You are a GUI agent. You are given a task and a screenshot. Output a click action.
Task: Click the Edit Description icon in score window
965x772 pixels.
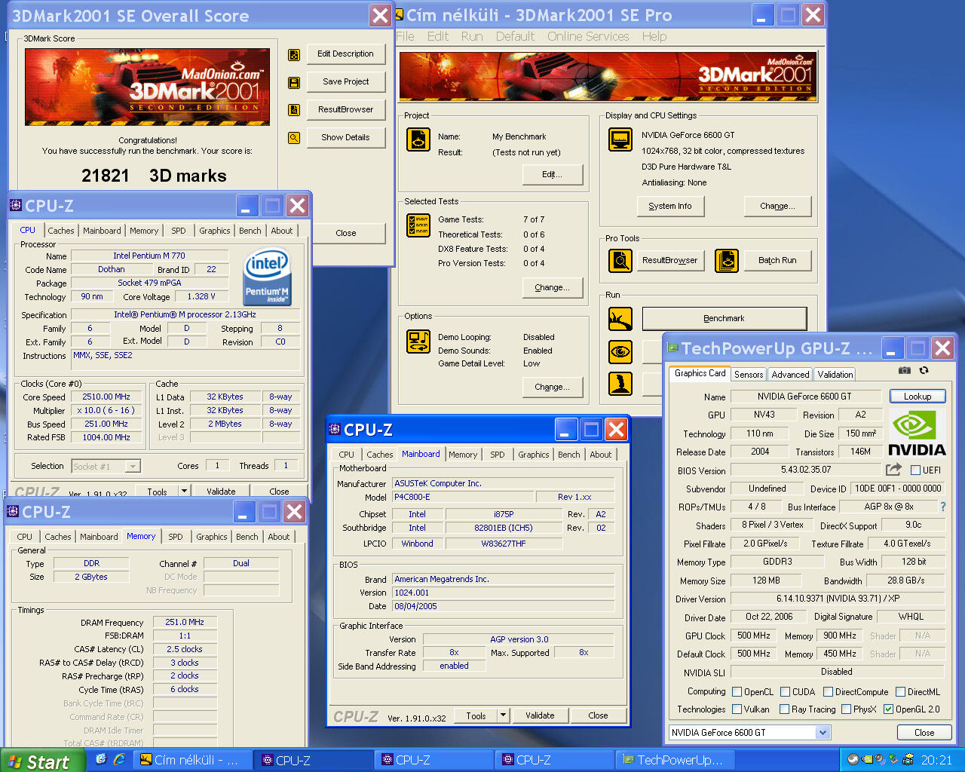coord(294,55)
